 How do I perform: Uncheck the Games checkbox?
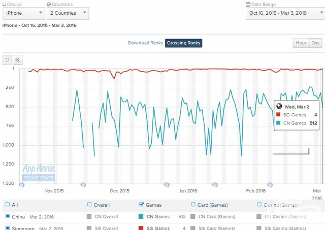(x=141, y=205)
